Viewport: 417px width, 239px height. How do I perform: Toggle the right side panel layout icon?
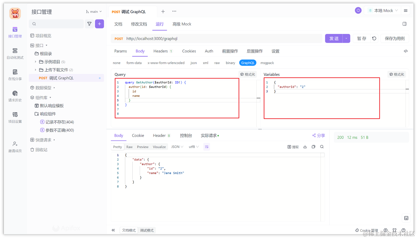(405, 24)
